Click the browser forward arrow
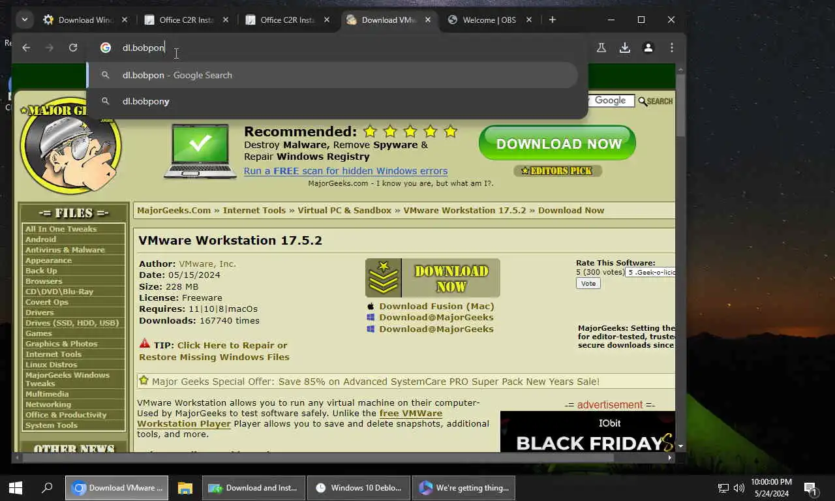This screenshot has height=501, width=835. (50, 48)
